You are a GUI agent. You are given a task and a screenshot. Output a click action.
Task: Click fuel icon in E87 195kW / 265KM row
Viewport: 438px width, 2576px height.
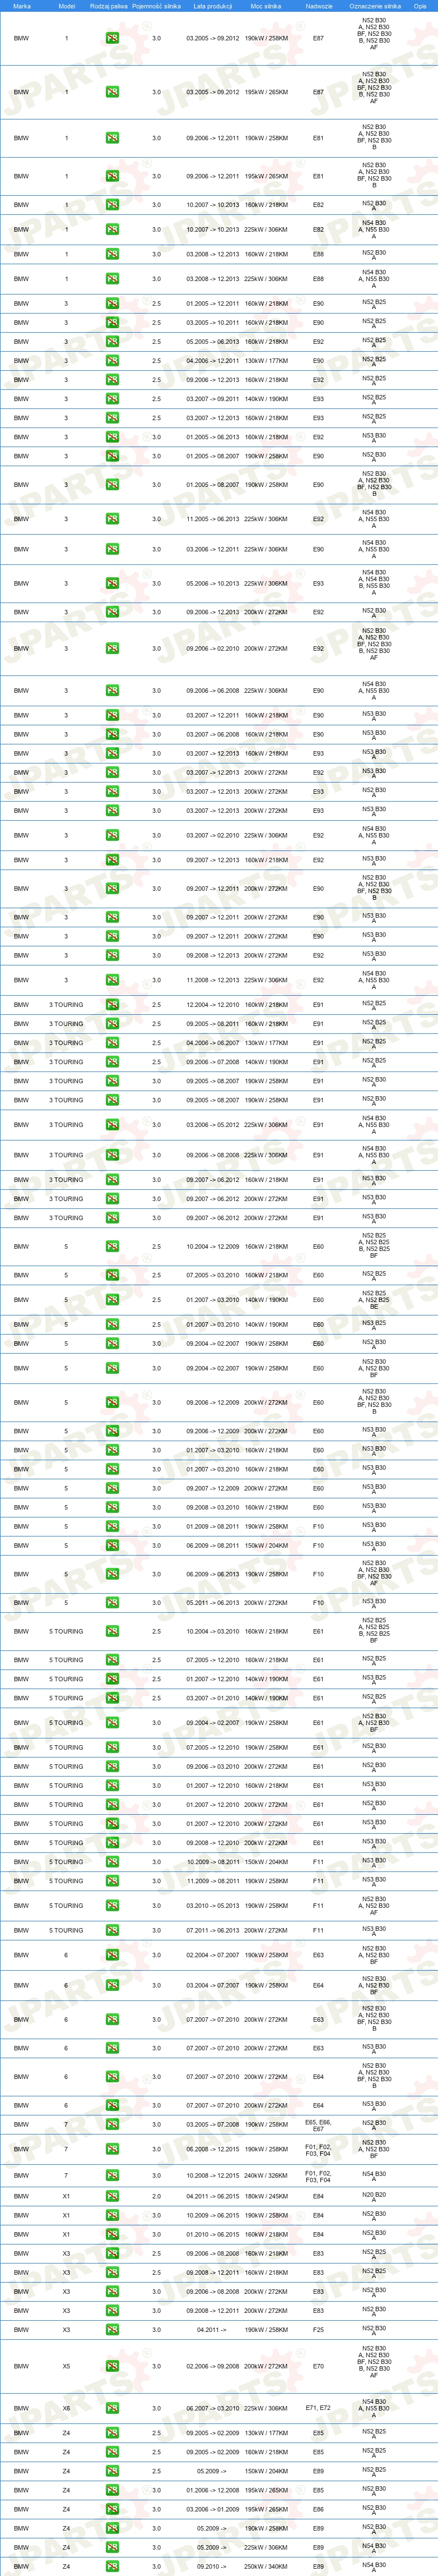112,92
